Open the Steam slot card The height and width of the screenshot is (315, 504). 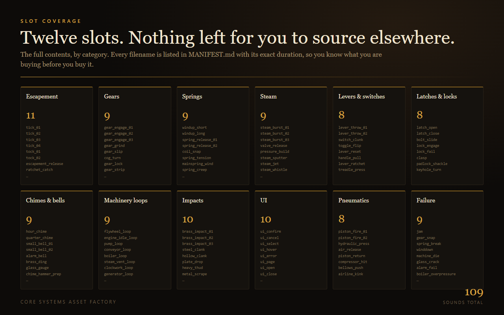(291, 136)
